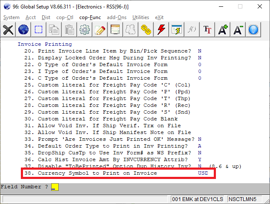270x204 pixels.
Task: Open the cop-Func menu
Action: (89, 17)
